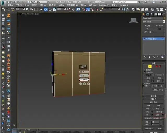Activate the Select and Rotate tool
The width and height of the screenshot is (167, 133).
[x=50, y=9]
